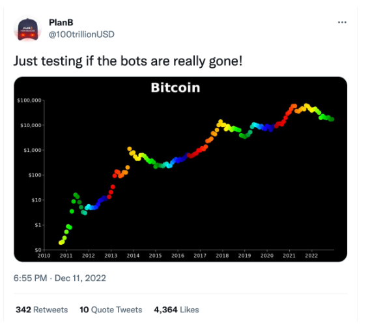The width and height of the screenshot is (383, 326).
Task: Open the @100trillionUSD handle
Action: click(81, 35)
